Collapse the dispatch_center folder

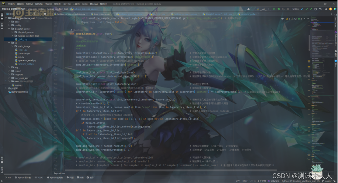[9, 29]
